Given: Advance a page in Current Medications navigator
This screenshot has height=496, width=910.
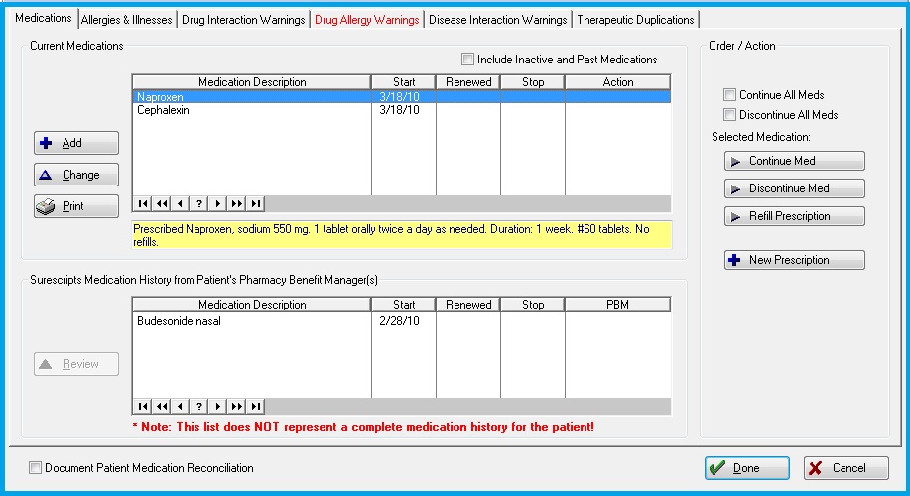Looking at the screenshot, I should coord(236,203).
